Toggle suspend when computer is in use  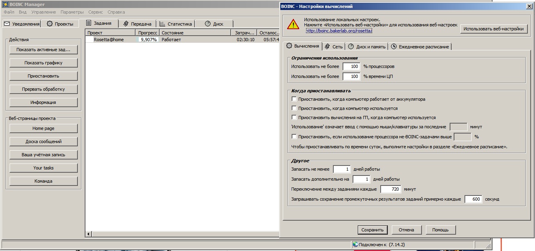point(294,108)
